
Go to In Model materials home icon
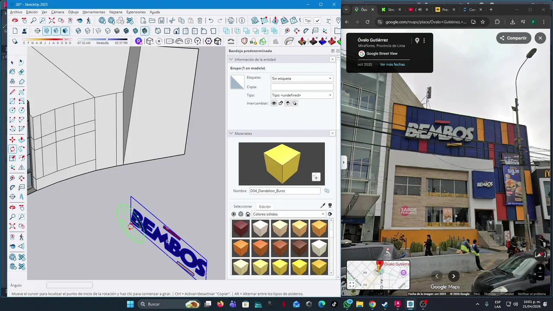pyautogui.click(x=248, y=214)
